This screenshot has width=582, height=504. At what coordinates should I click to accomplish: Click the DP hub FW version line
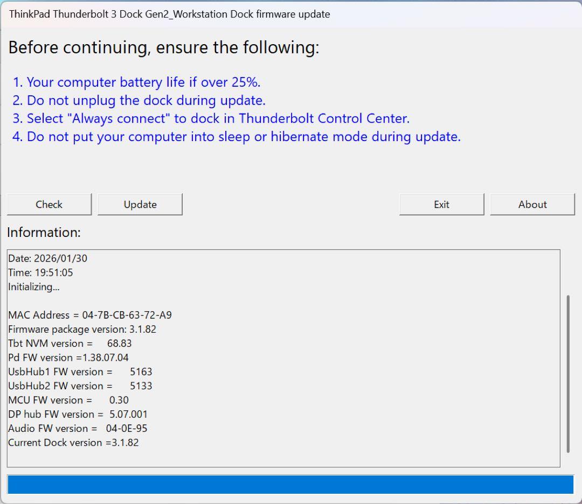tap(78, 414)
